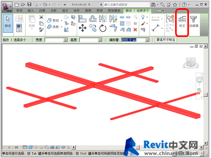
Task: Open the Communication Center satellite icon
Action: pos(169,5)
